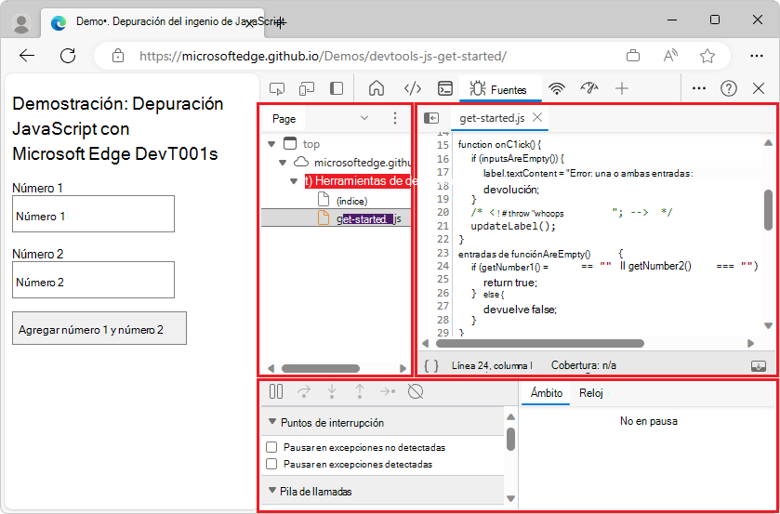Screen dimensions: 780x514
Task: Open browser Settings and more menu
Action: [x=757, y=56]
